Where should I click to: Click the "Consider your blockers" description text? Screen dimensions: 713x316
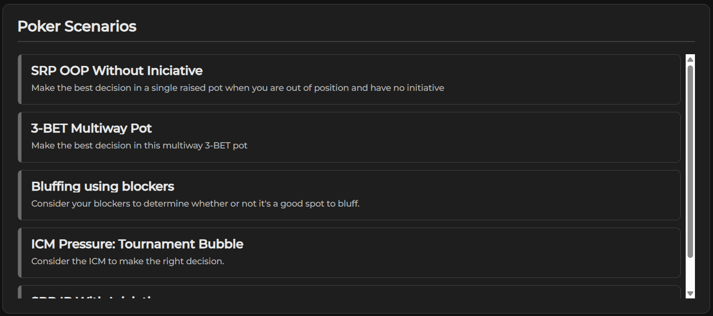pos(195,204)
